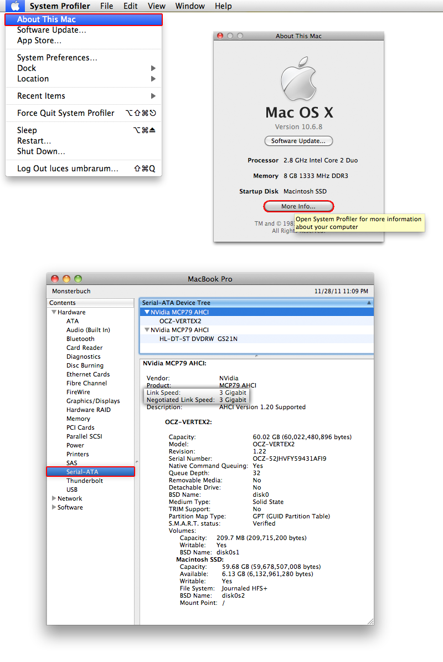Zoom the MacBook Pro window

78,279
